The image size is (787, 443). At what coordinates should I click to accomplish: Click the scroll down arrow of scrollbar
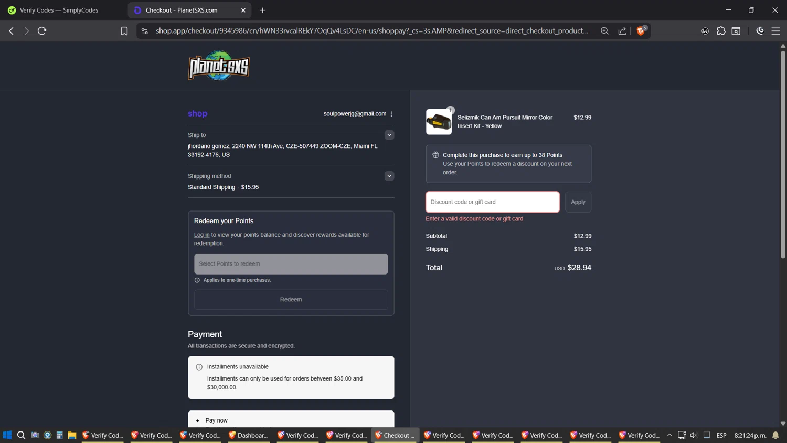tap(783, 424)
